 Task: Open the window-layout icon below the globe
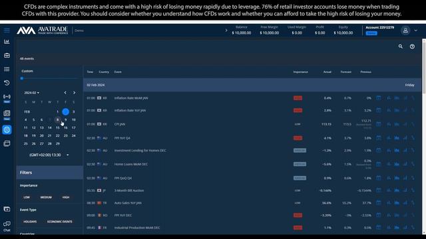[x=7, y=143]
